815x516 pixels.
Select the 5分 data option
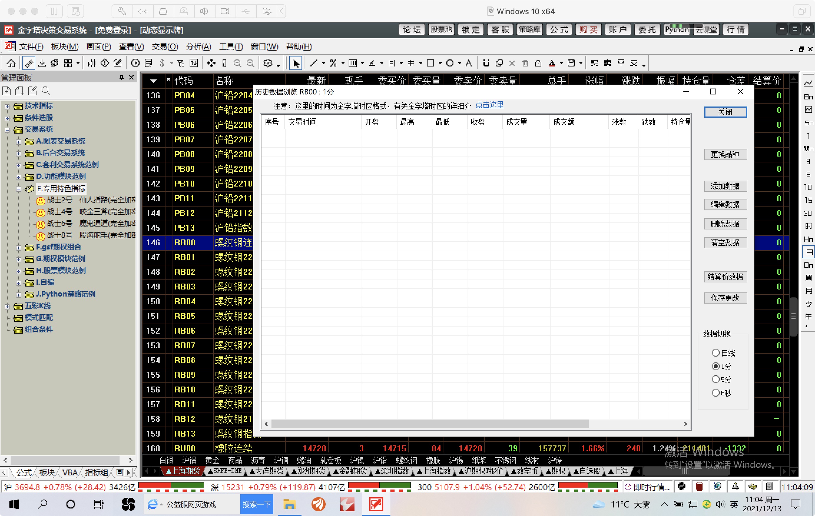click(x=715, y=379)
